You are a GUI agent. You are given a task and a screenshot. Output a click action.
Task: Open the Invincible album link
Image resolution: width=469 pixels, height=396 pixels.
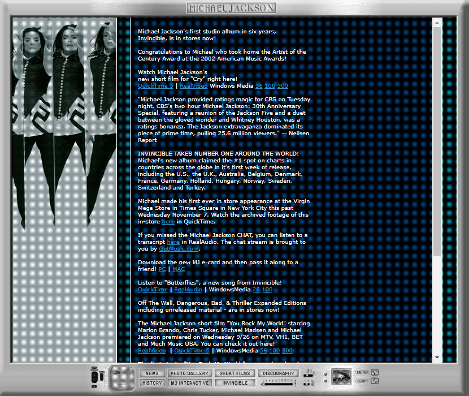(x=151, y=38)
